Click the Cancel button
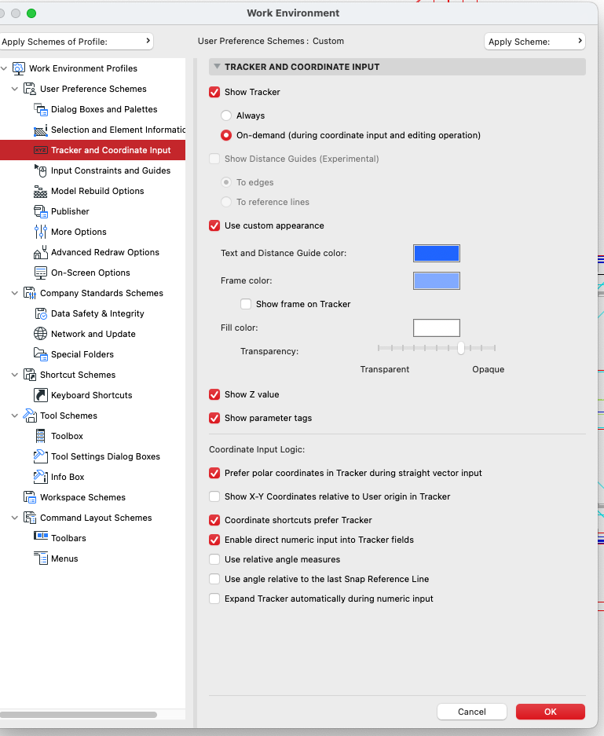 point(471,712)
